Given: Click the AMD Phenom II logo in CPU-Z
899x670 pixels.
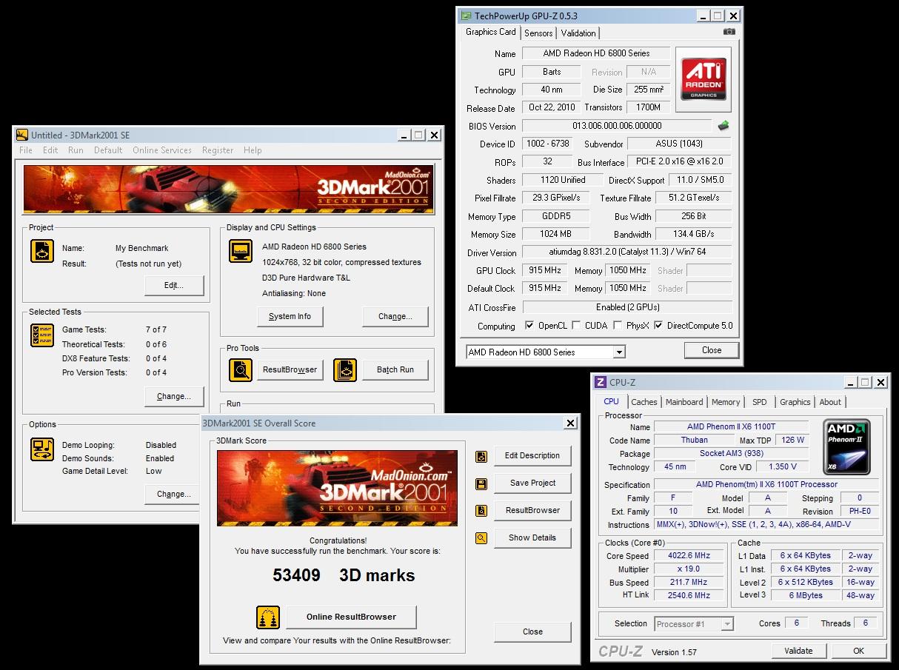Looking at the screenshot, I should pyautogui.click(x=847, y=447).
